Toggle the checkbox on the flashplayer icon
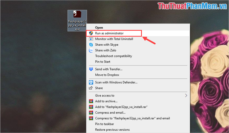 coord(75,12)
